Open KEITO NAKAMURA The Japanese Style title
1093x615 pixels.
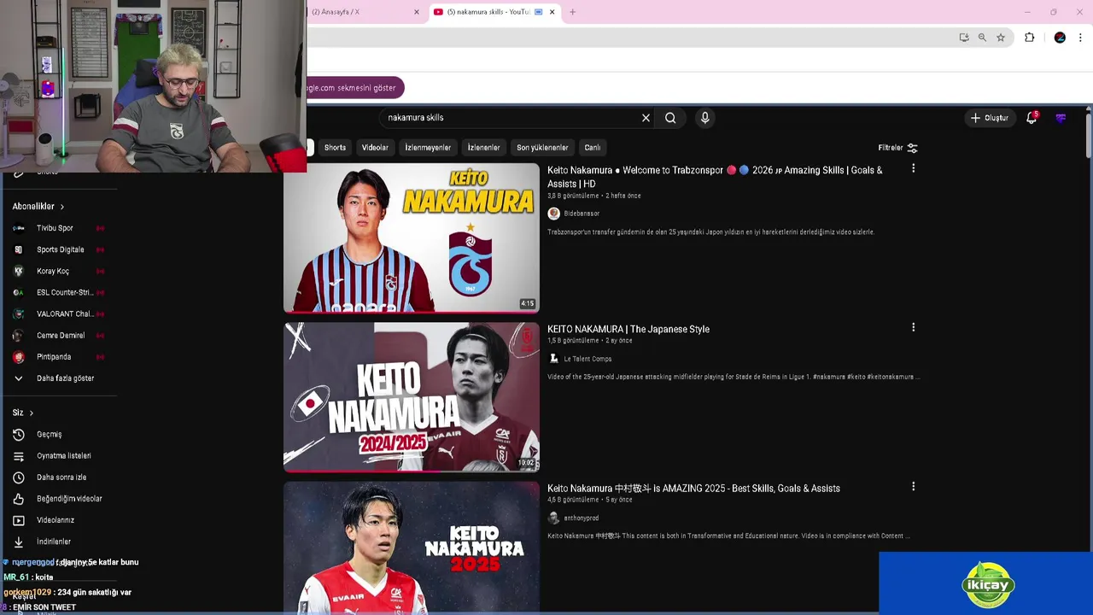[628, 329]
